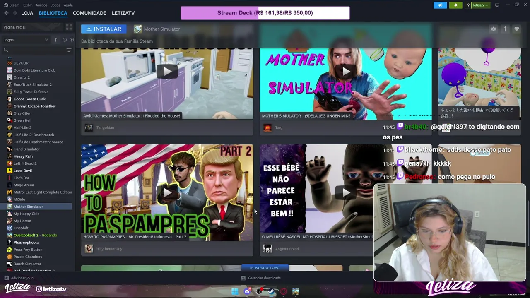
Task: Add game to favorites heart icon
Action: point(516,29)
